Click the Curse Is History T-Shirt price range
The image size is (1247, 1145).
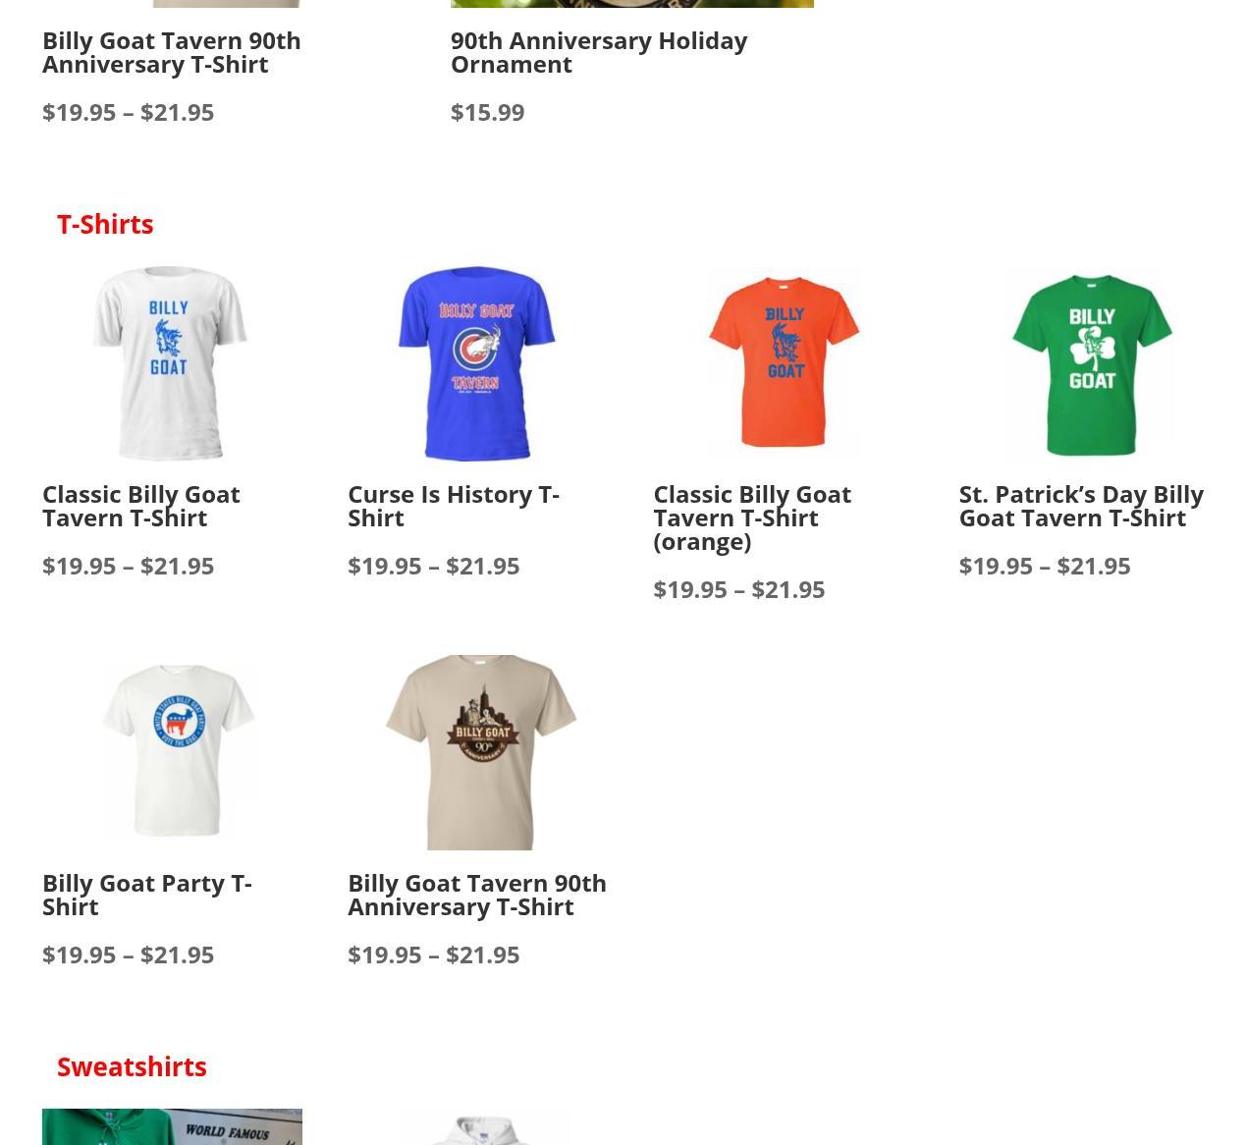coord(434,566)
